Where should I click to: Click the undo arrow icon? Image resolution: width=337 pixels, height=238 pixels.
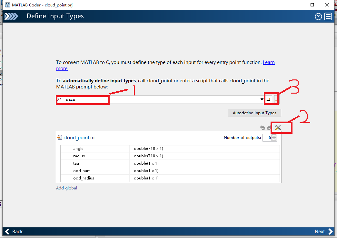pos(263,128)
